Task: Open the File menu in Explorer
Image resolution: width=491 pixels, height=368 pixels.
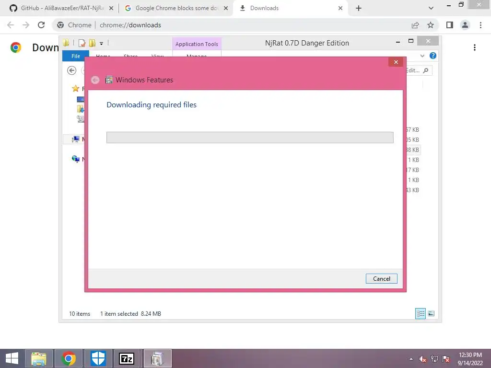Action: (x=76, y=56)
